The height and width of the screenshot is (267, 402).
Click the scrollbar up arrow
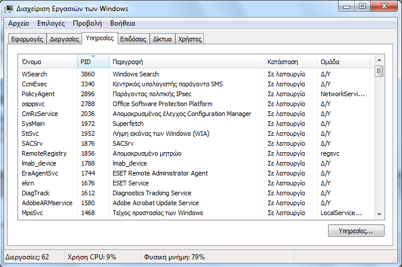coord(379,60)
